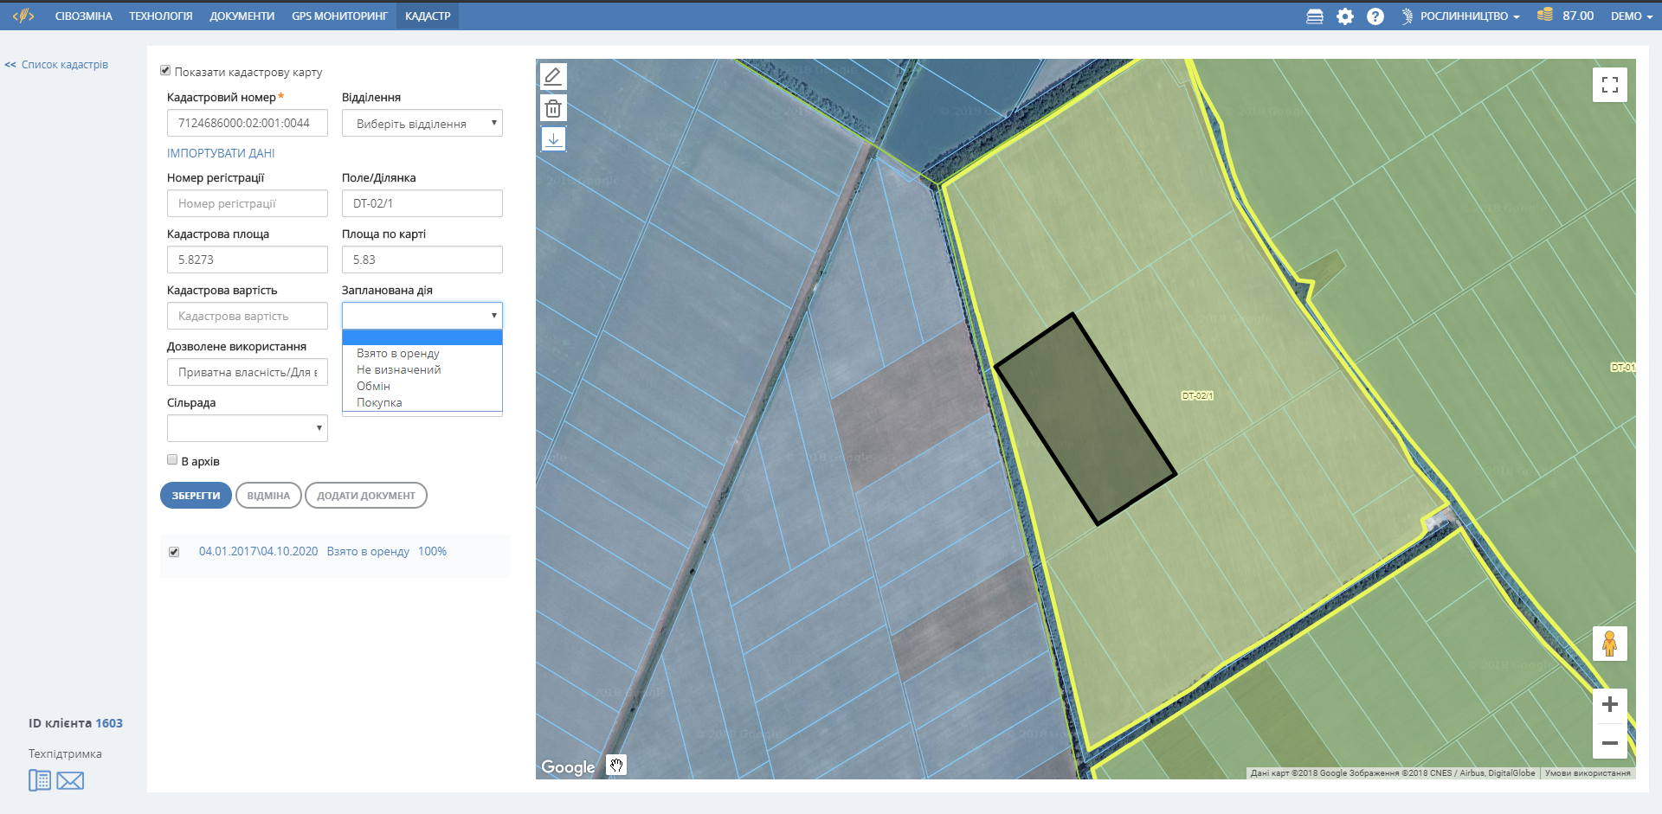This screenshot has height=814, width=1662.
Task: Click the edit pencil icon on map
Action: click(x=553, y=76)
